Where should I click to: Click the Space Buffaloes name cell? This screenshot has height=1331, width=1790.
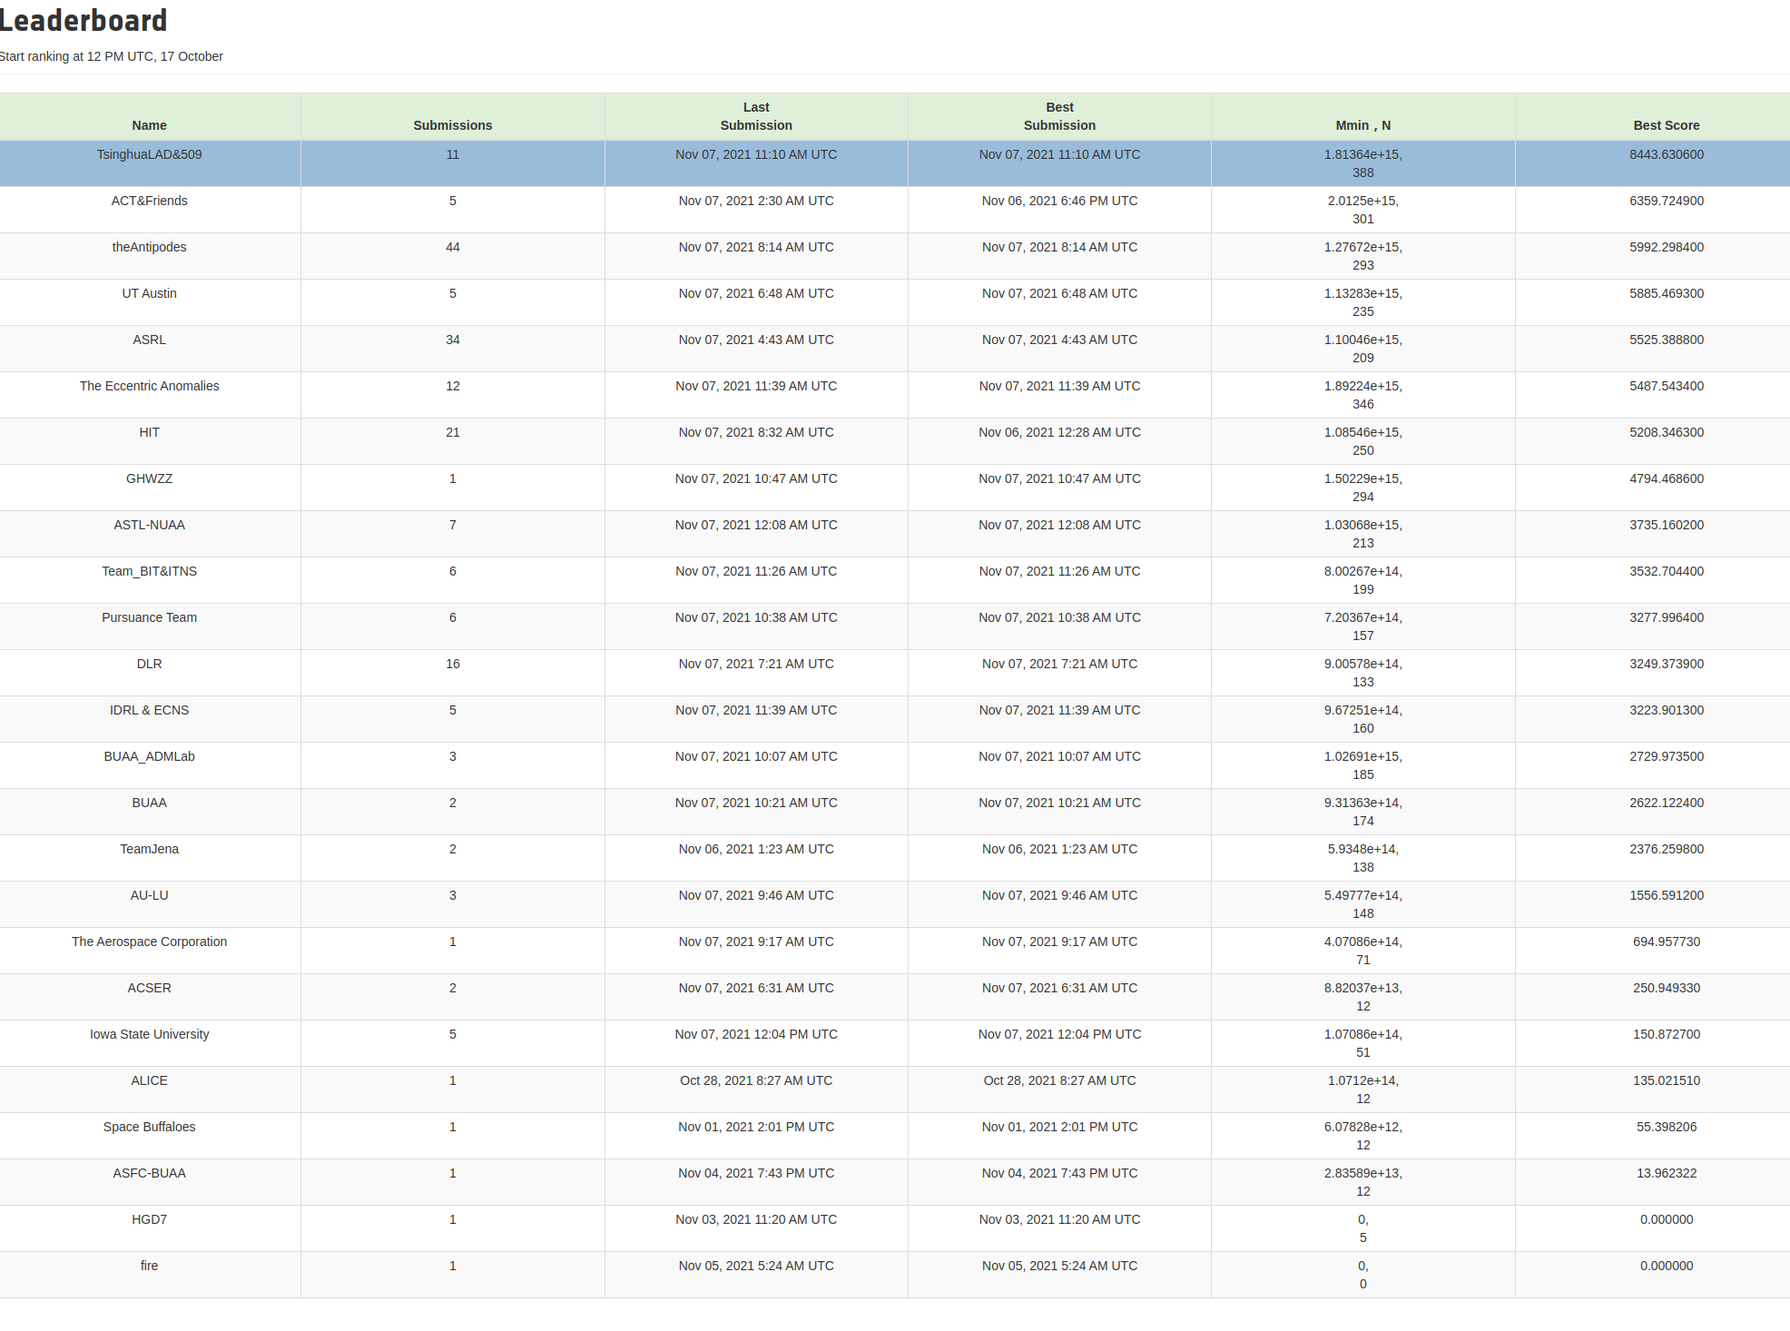(x=149, y=1127)
